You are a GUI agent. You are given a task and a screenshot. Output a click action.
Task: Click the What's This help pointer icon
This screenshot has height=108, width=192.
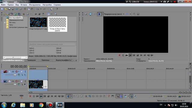[x=57, y=9]
